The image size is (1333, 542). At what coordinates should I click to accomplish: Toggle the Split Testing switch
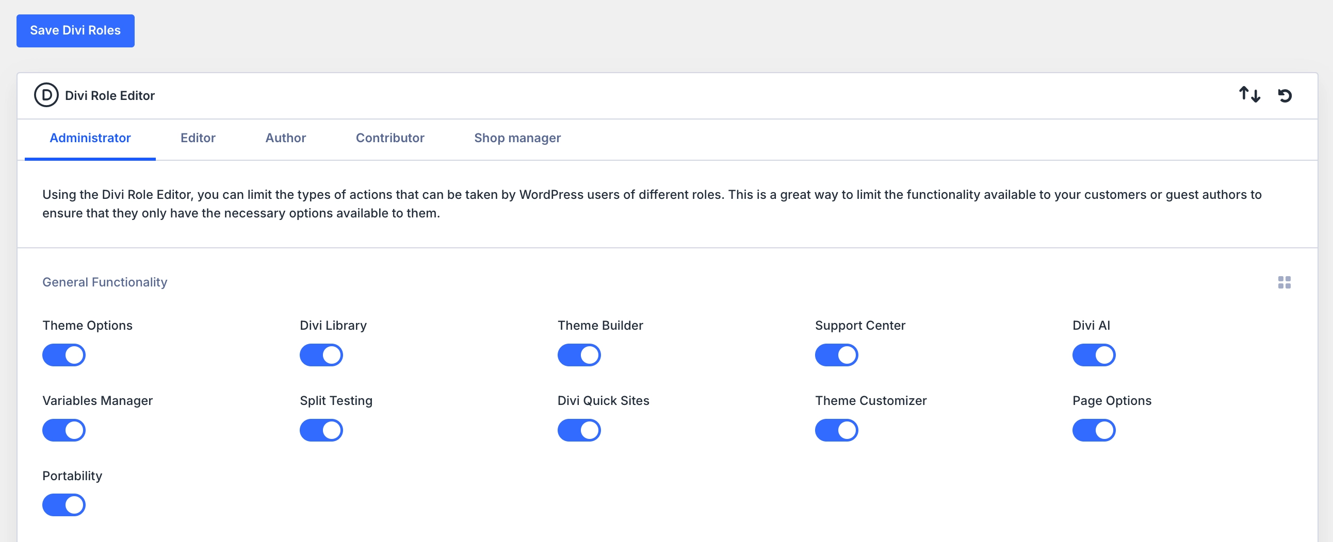tap(321, 430)
